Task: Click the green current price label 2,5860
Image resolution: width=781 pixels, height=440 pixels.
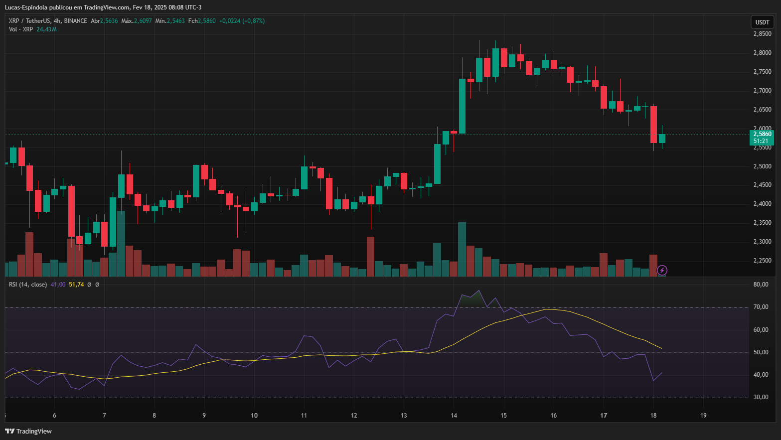Action: (x=762, y=134)
